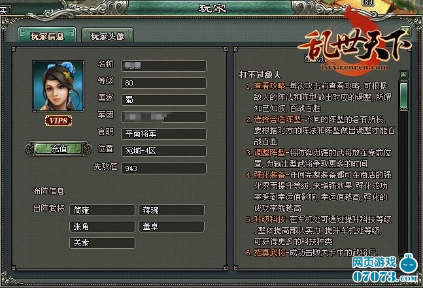
Task: Click the 07073 mascot icon
Action: 409,263
